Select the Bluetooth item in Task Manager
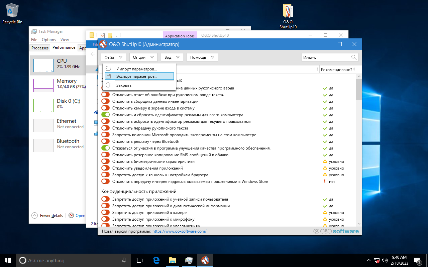This screenshot has width=428, height=267. pos(59,145)
